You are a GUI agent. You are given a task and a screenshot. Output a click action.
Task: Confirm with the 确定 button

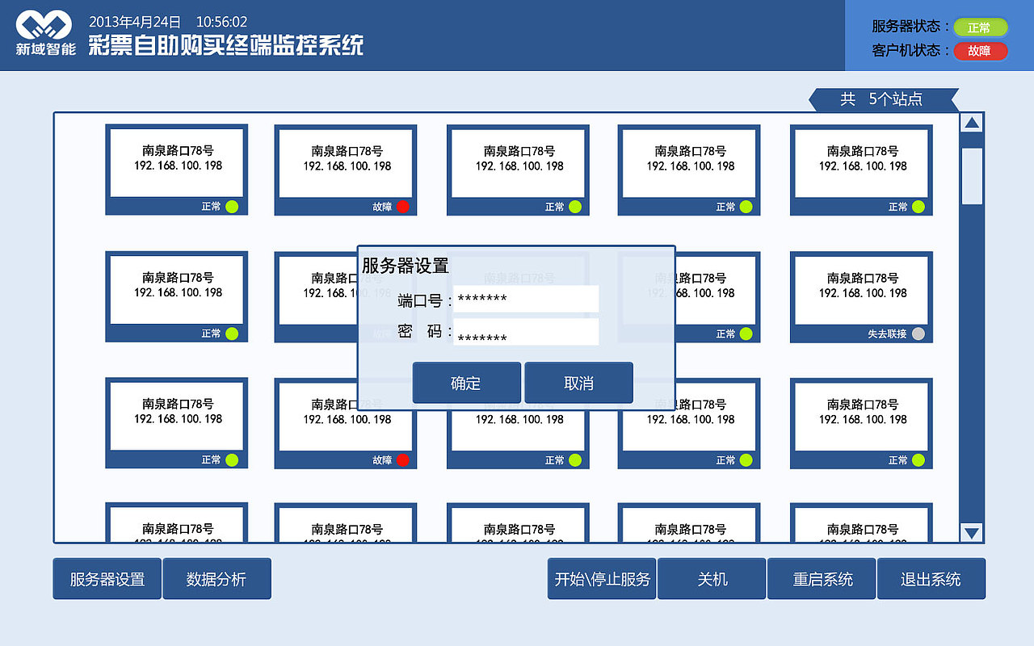coord(466,383)
